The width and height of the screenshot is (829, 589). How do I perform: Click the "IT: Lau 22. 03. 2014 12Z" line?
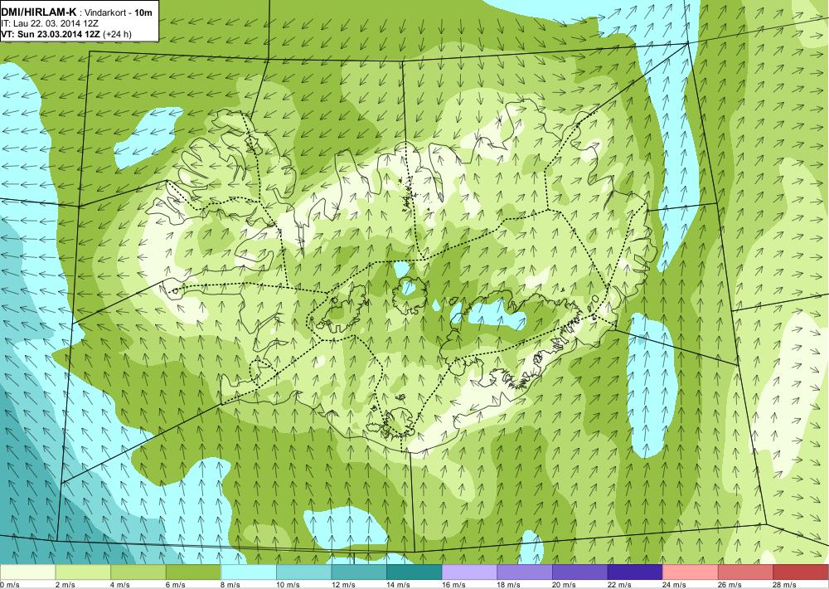point(51,23)
